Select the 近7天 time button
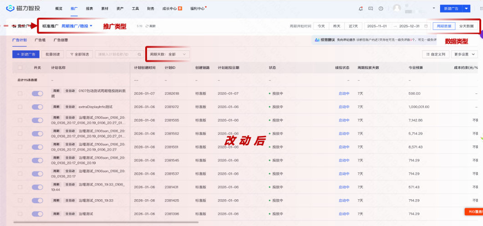 point(353,26)
